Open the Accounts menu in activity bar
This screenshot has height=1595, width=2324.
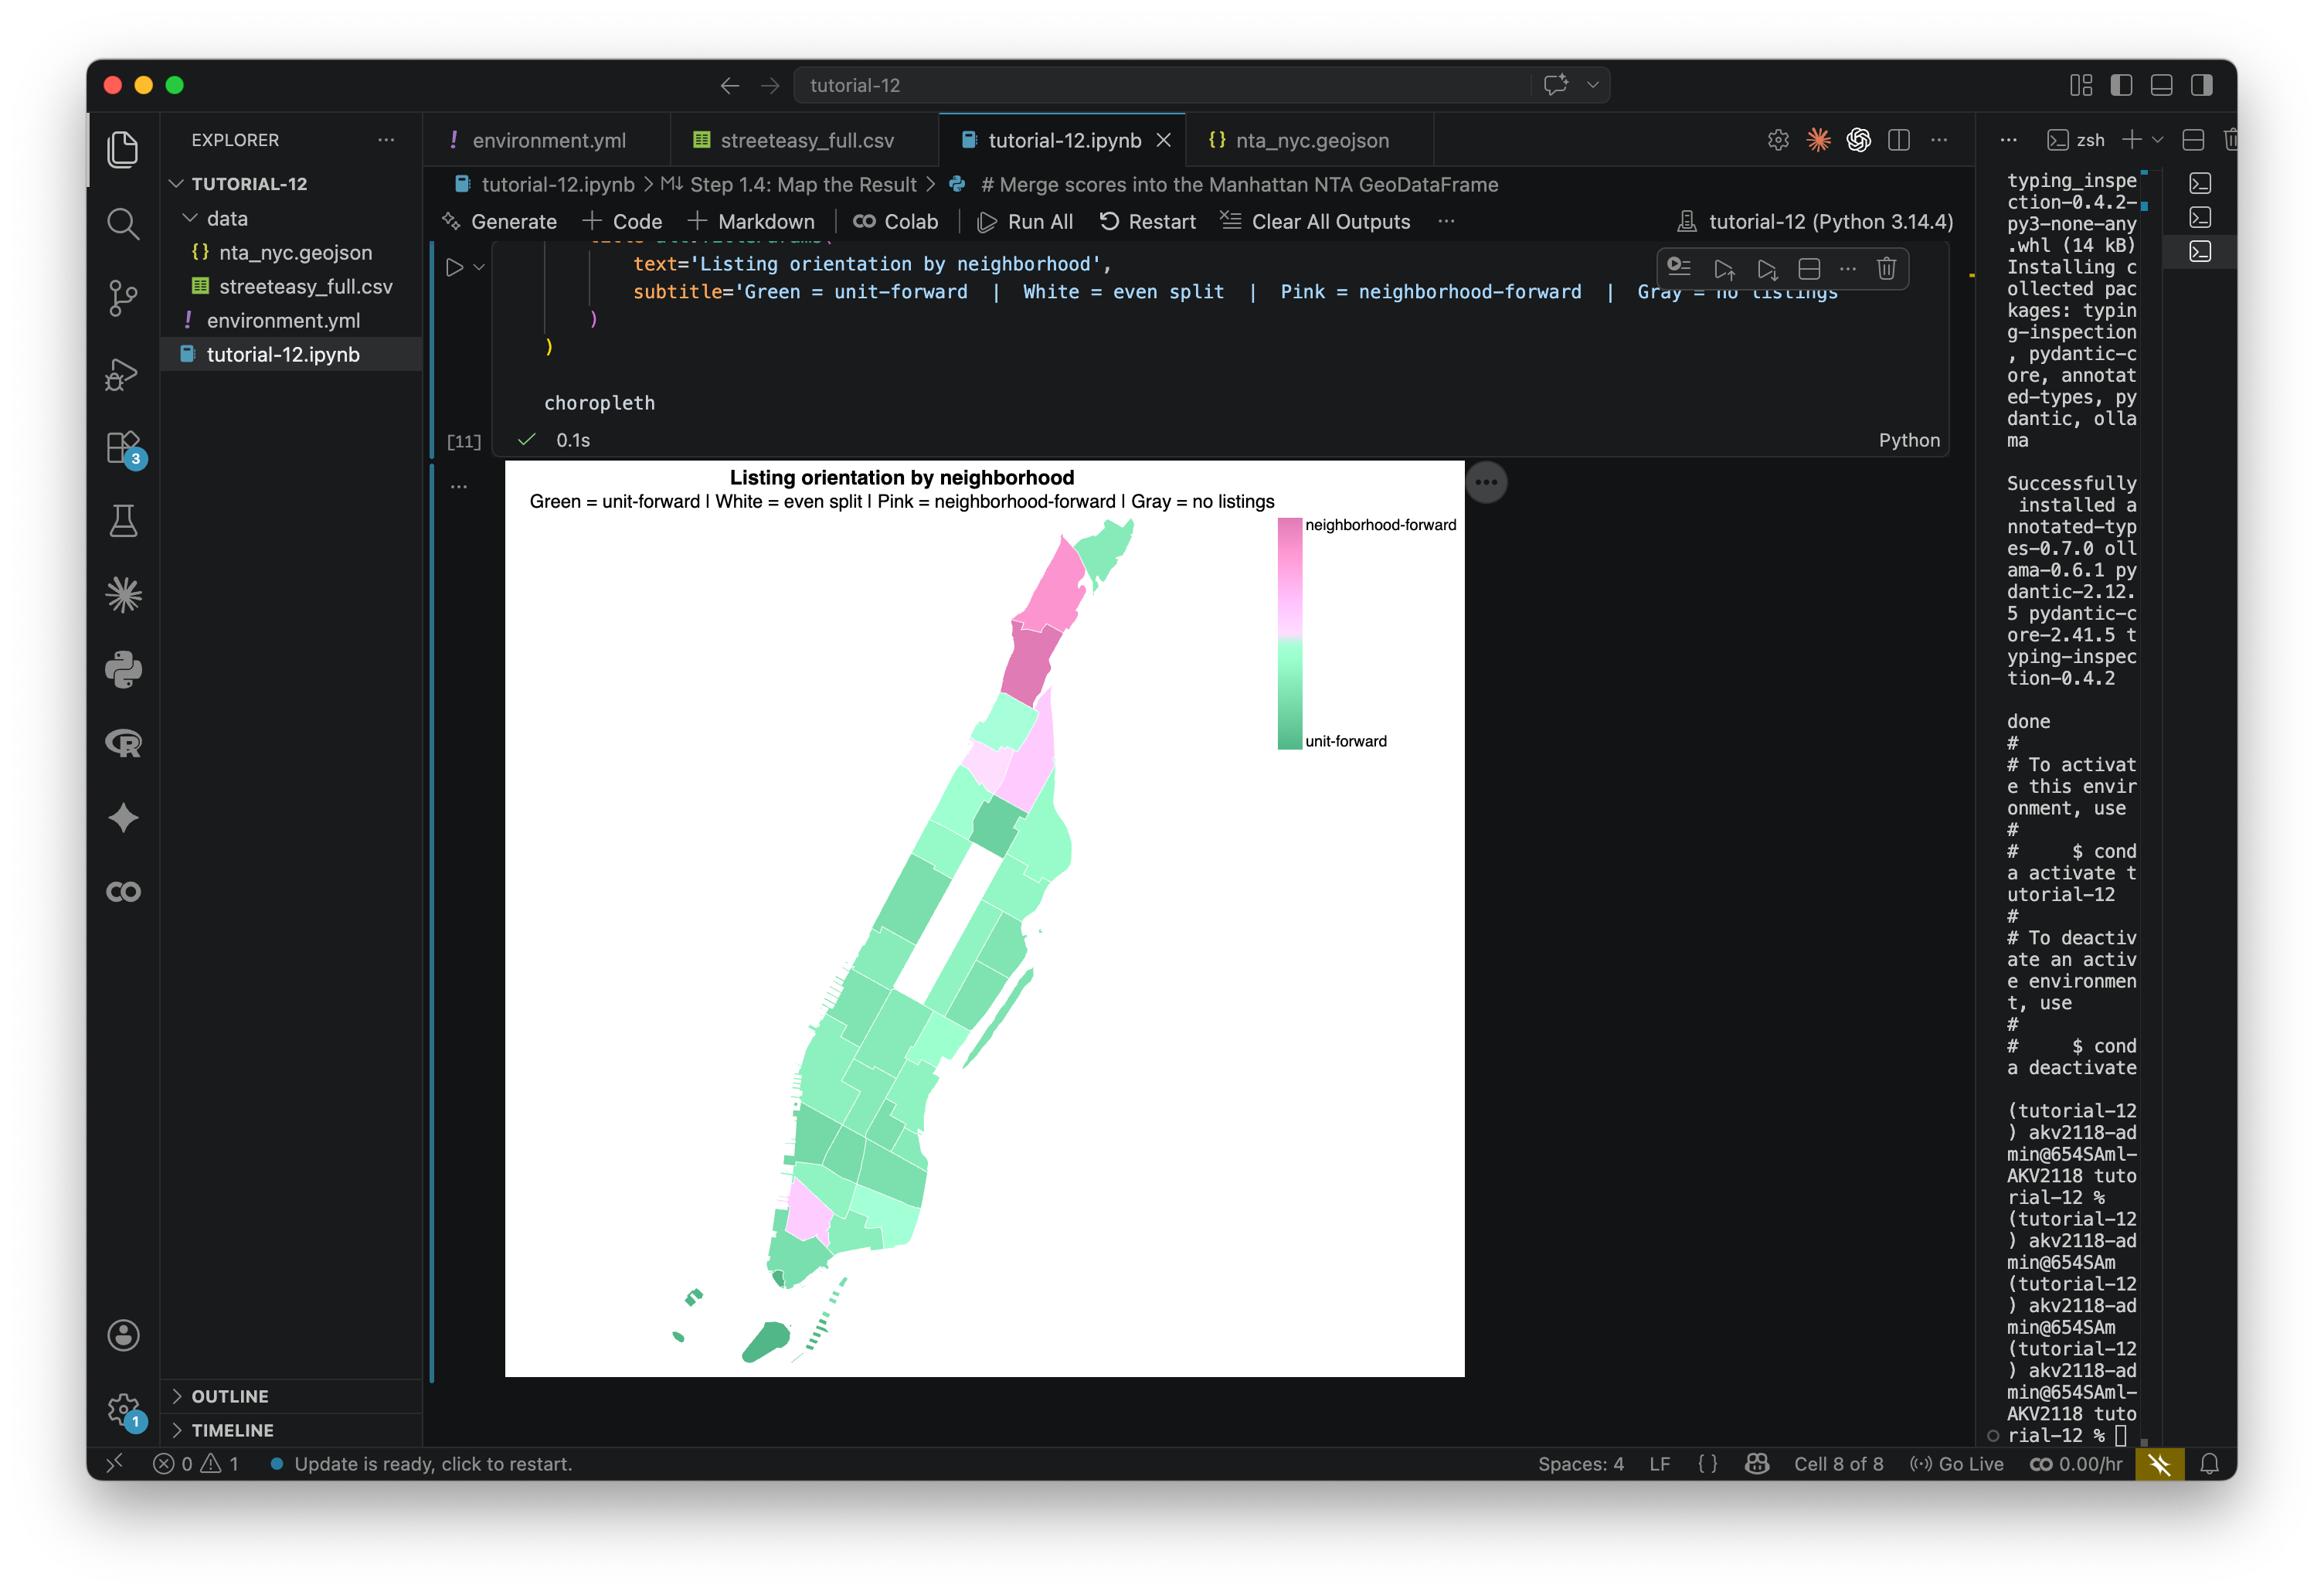coord(123,1335)
